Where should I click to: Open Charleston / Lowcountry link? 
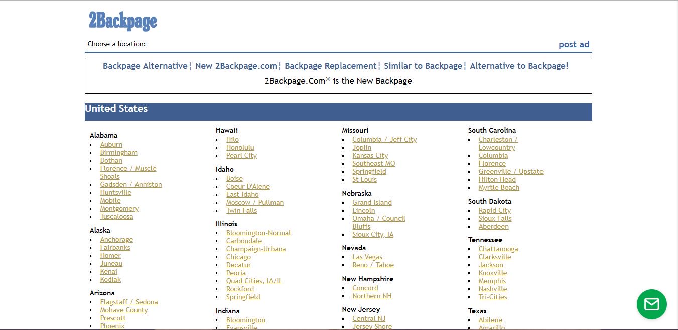tap(498, 143)
